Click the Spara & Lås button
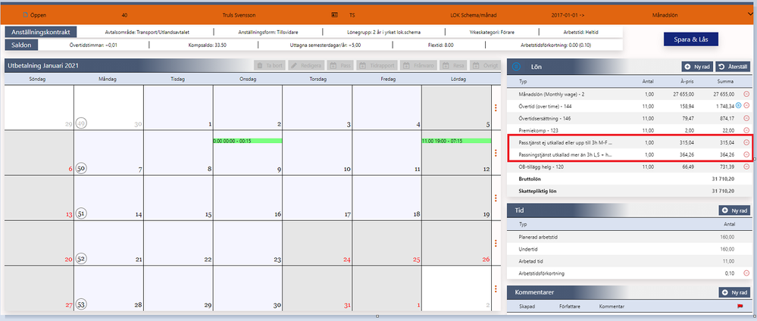The image size is (757, 321). (691, 39)
